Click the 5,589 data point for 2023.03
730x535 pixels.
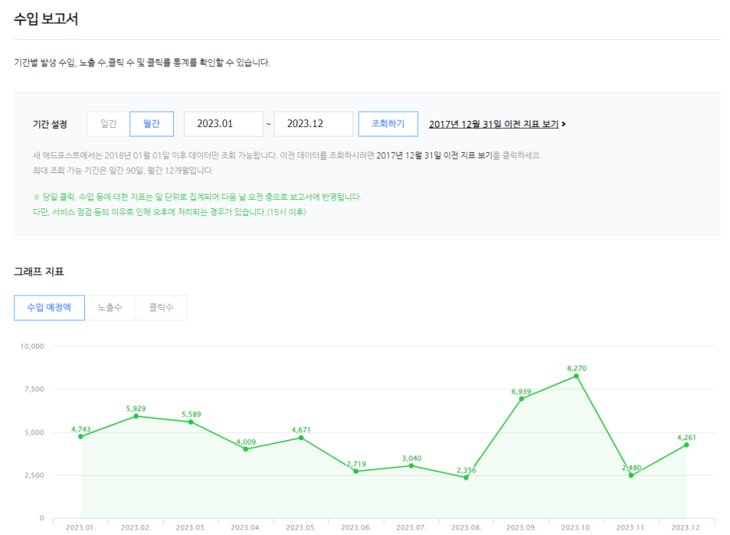191,422
